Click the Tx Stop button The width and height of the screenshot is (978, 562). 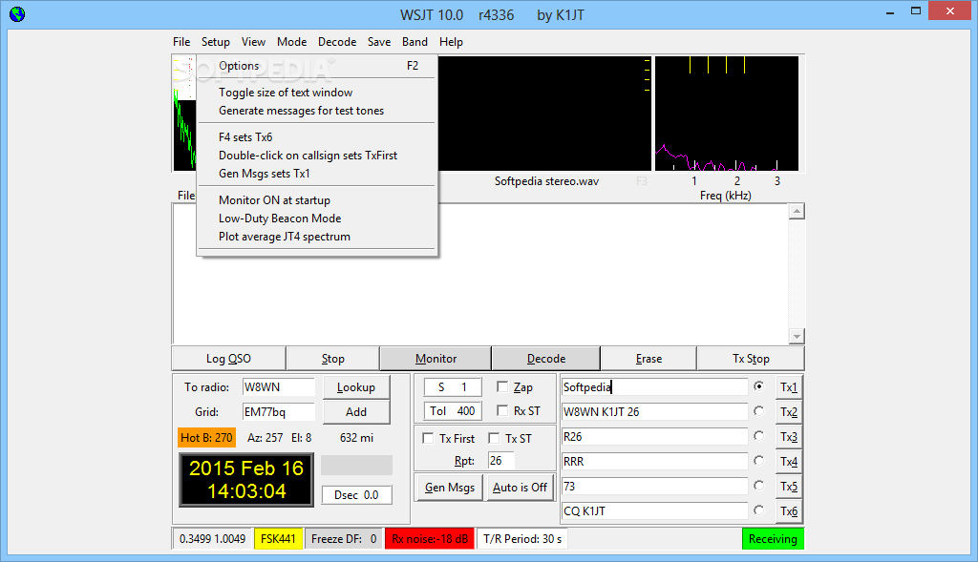coord(751,358)
